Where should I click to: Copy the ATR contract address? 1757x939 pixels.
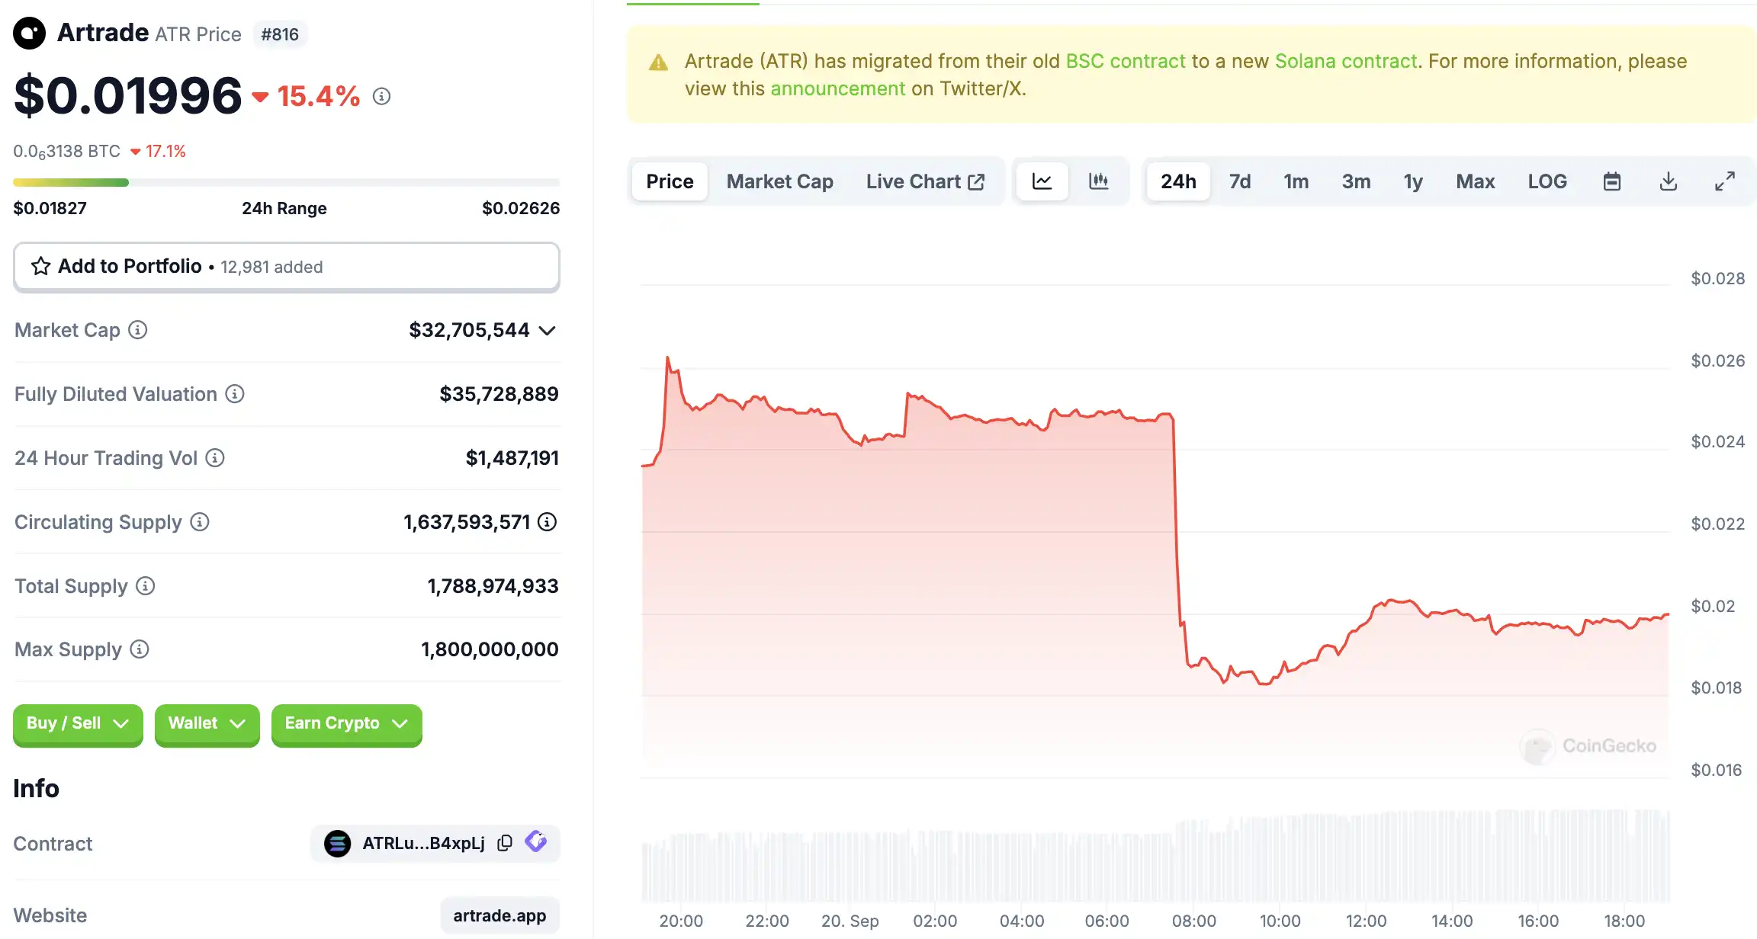click(x=505, y=843)
